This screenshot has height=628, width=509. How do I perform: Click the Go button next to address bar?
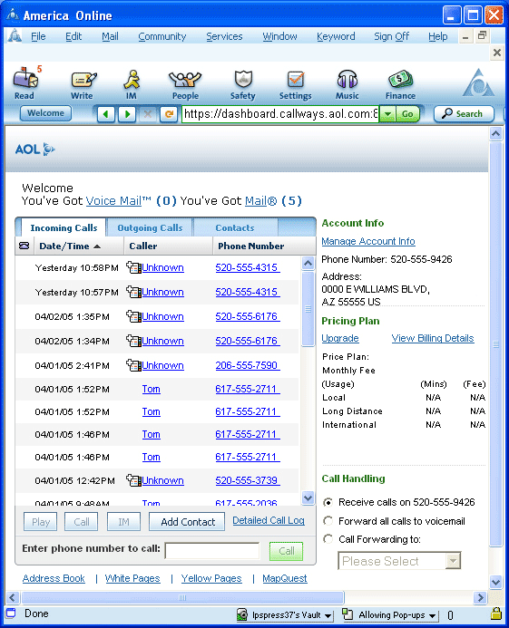(x=407, y=114)
